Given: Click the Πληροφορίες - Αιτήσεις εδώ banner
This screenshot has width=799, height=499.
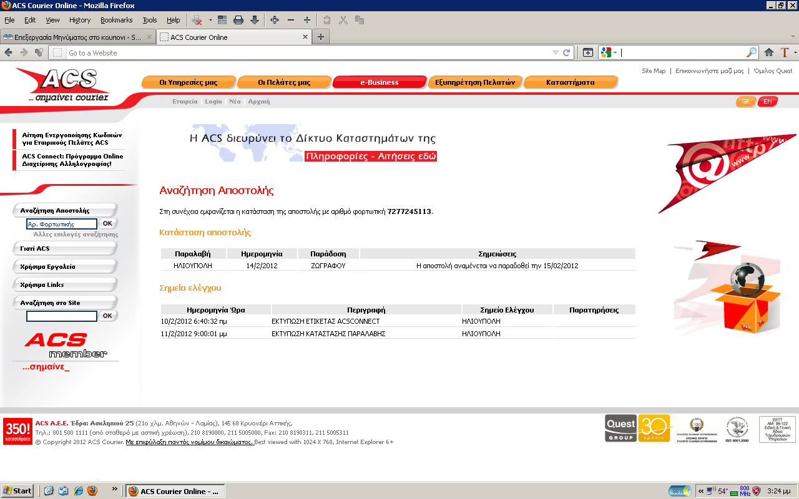Looking at the screenshot, I should click(371, 157).
